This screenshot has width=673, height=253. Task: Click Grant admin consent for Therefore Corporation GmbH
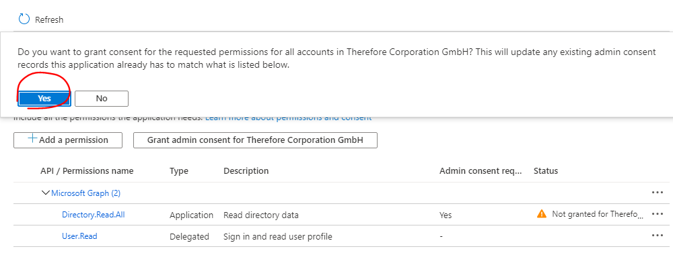[x=255, y=140]
